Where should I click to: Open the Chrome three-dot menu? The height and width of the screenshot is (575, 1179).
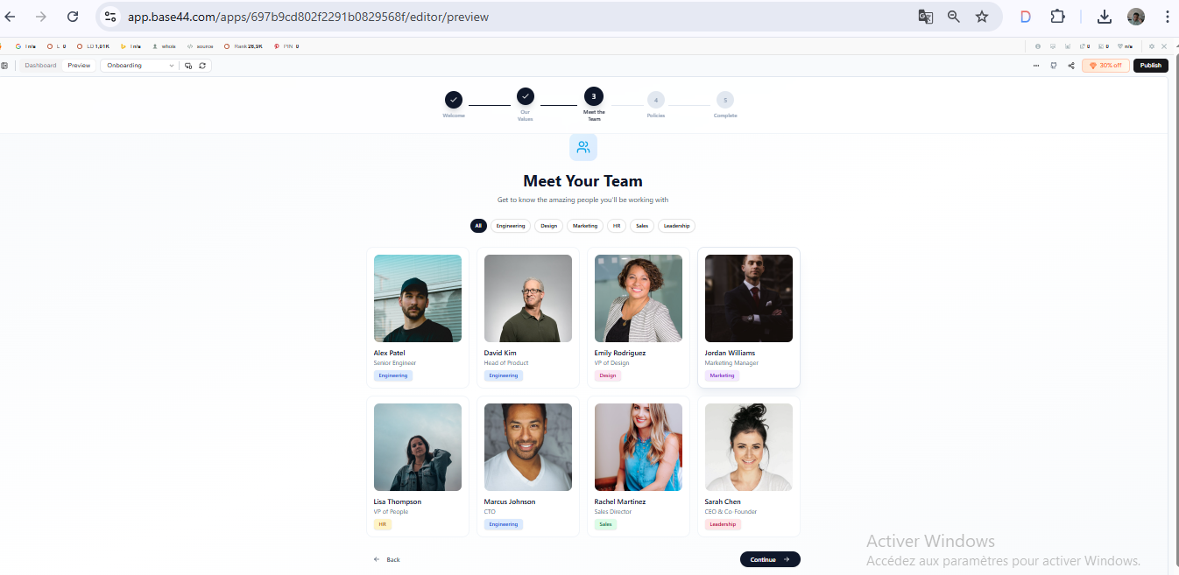(x=1167, y=17)
